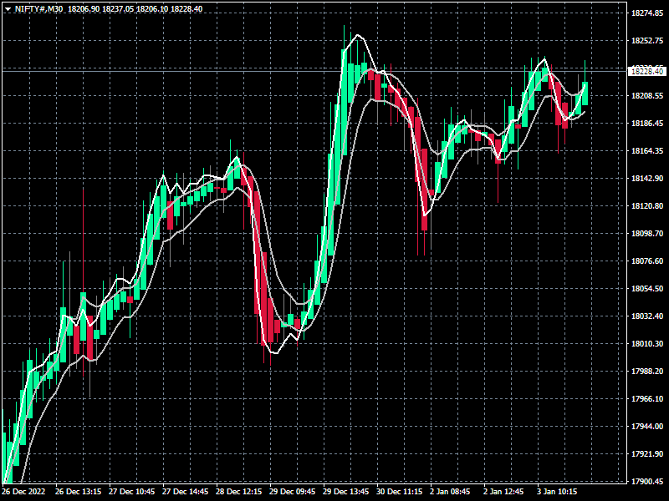Select the last green candle on the chart

click(x=585, y=94)
